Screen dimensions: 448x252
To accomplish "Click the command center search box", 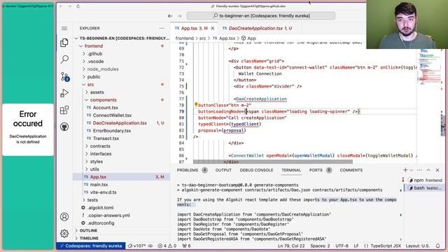I will [x=261, y=15].
